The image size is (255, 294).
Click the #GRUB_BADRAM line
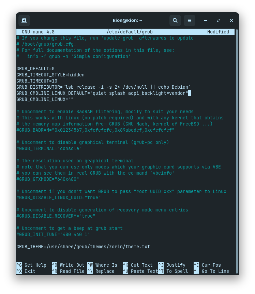tap(95, 130)
